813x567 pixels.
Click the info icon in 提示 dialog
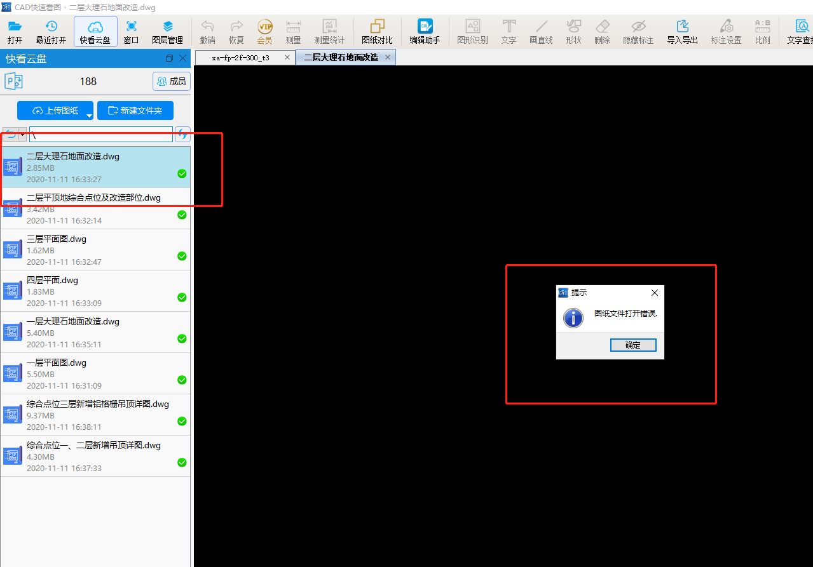click(x=573, y=317)
